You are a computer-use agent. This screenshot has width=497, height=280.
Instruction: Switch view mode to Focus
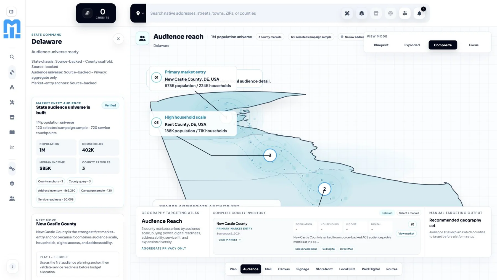coord(474,45)
